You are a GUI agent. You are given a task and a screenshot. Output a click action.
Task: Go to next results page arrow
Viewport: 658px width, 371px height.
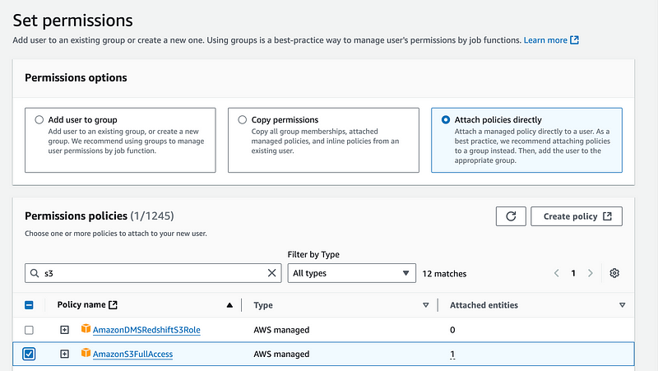591,273
